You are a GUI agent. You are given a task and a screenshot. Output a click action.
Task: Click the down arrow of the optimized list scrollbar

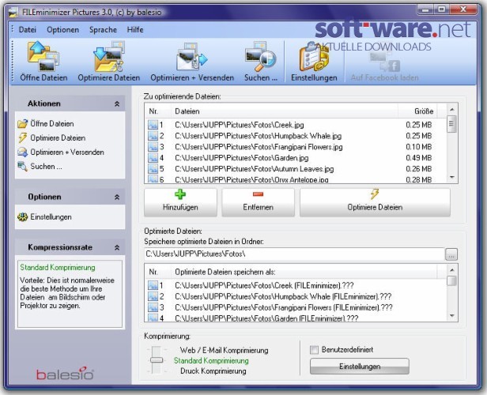452,315
